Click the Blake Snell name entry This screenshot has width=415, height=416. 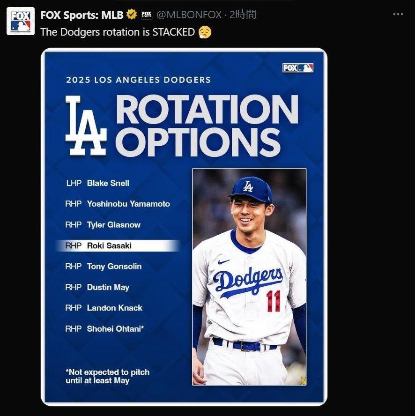click(108, 183)
